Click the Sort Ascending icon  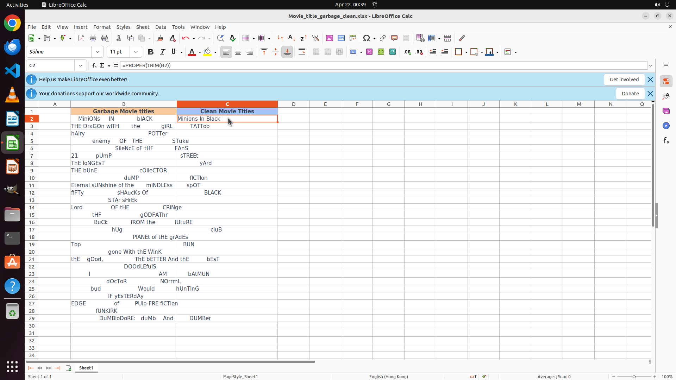[x=292, y=38]
